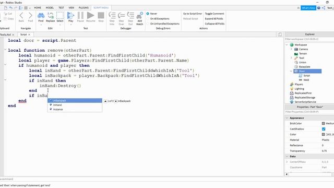
Task: Click Toggle Comment action
Action: [214, 14]
